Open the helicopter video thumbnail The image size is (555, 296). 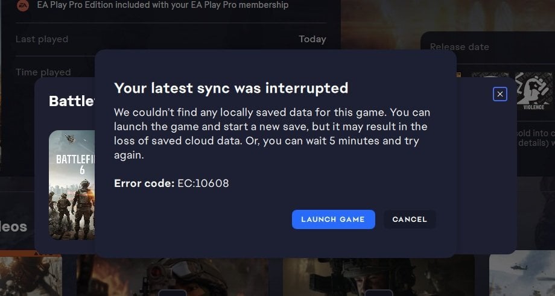[522, 274]
